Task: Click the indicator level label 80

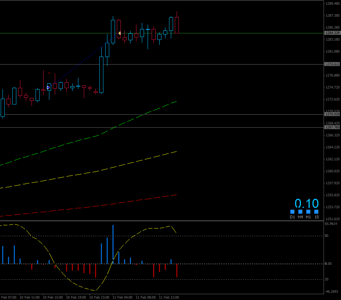Action: 326,236
